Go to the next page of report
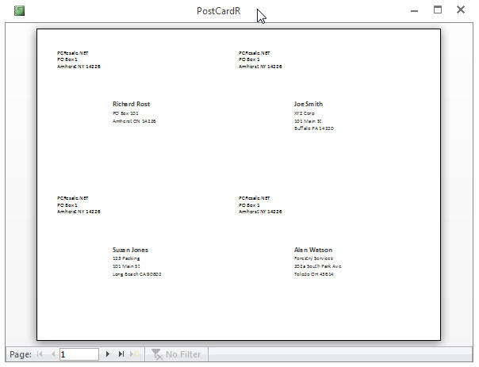This screenshot has width=479, height=367. point(108,354)
